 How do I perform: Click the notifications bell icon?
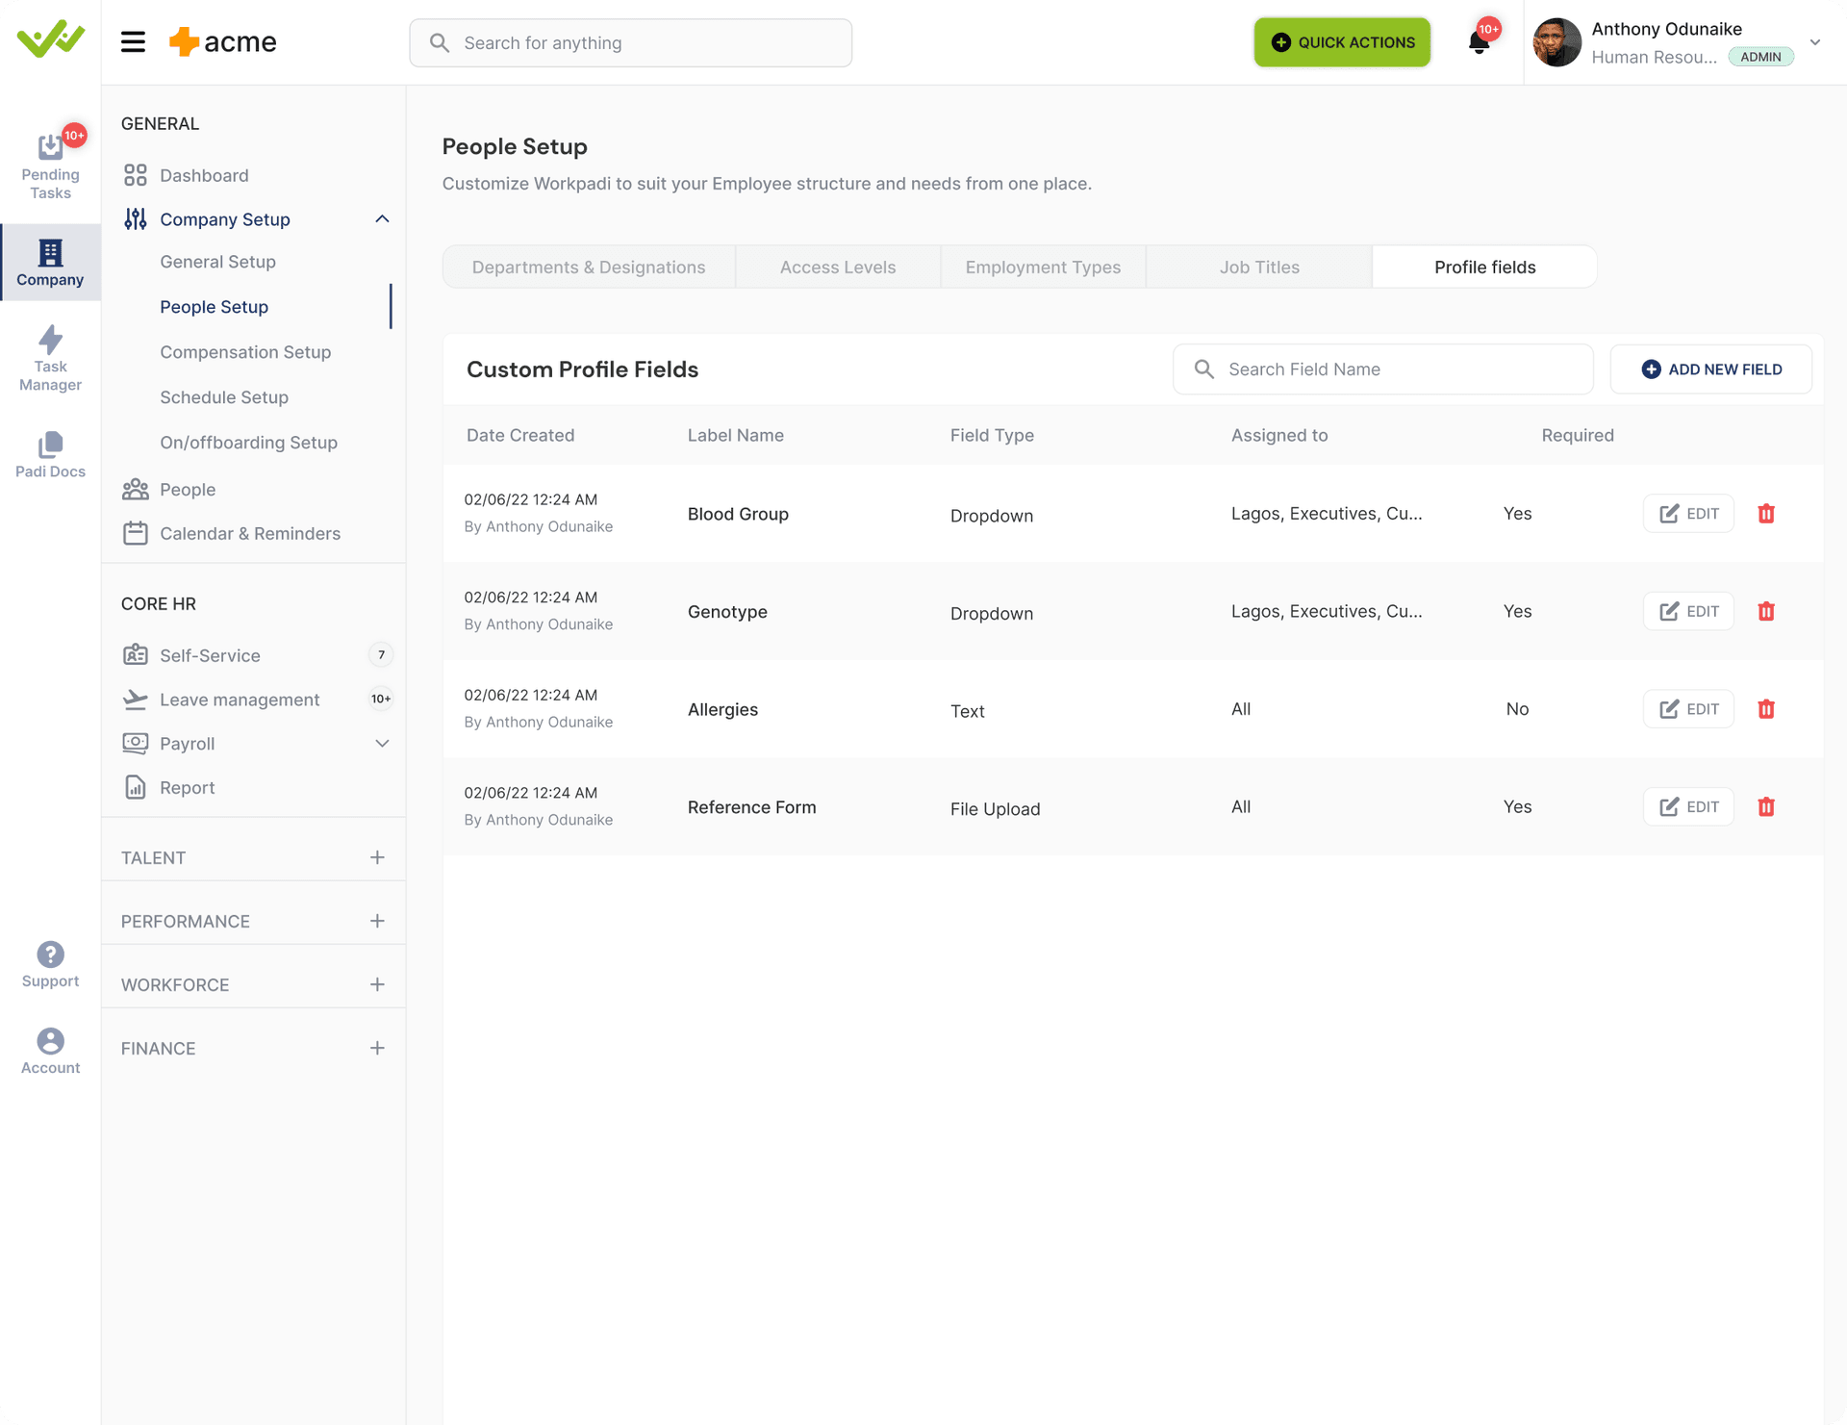[1479, 42]
